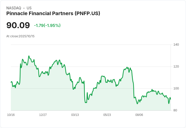Click the -1.79(-1.95%) price change text
Screen dimensions: 186x128
point(47,25)
